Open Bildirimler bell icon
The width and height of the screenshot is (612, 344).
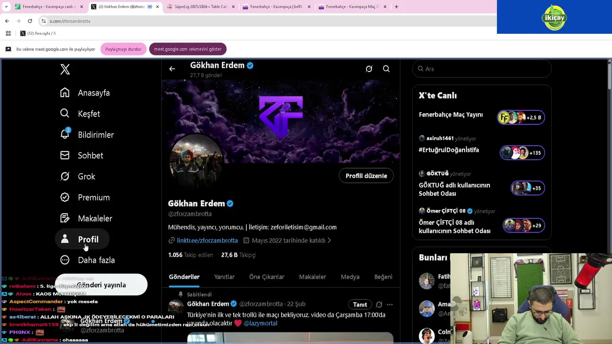(65, 134)
